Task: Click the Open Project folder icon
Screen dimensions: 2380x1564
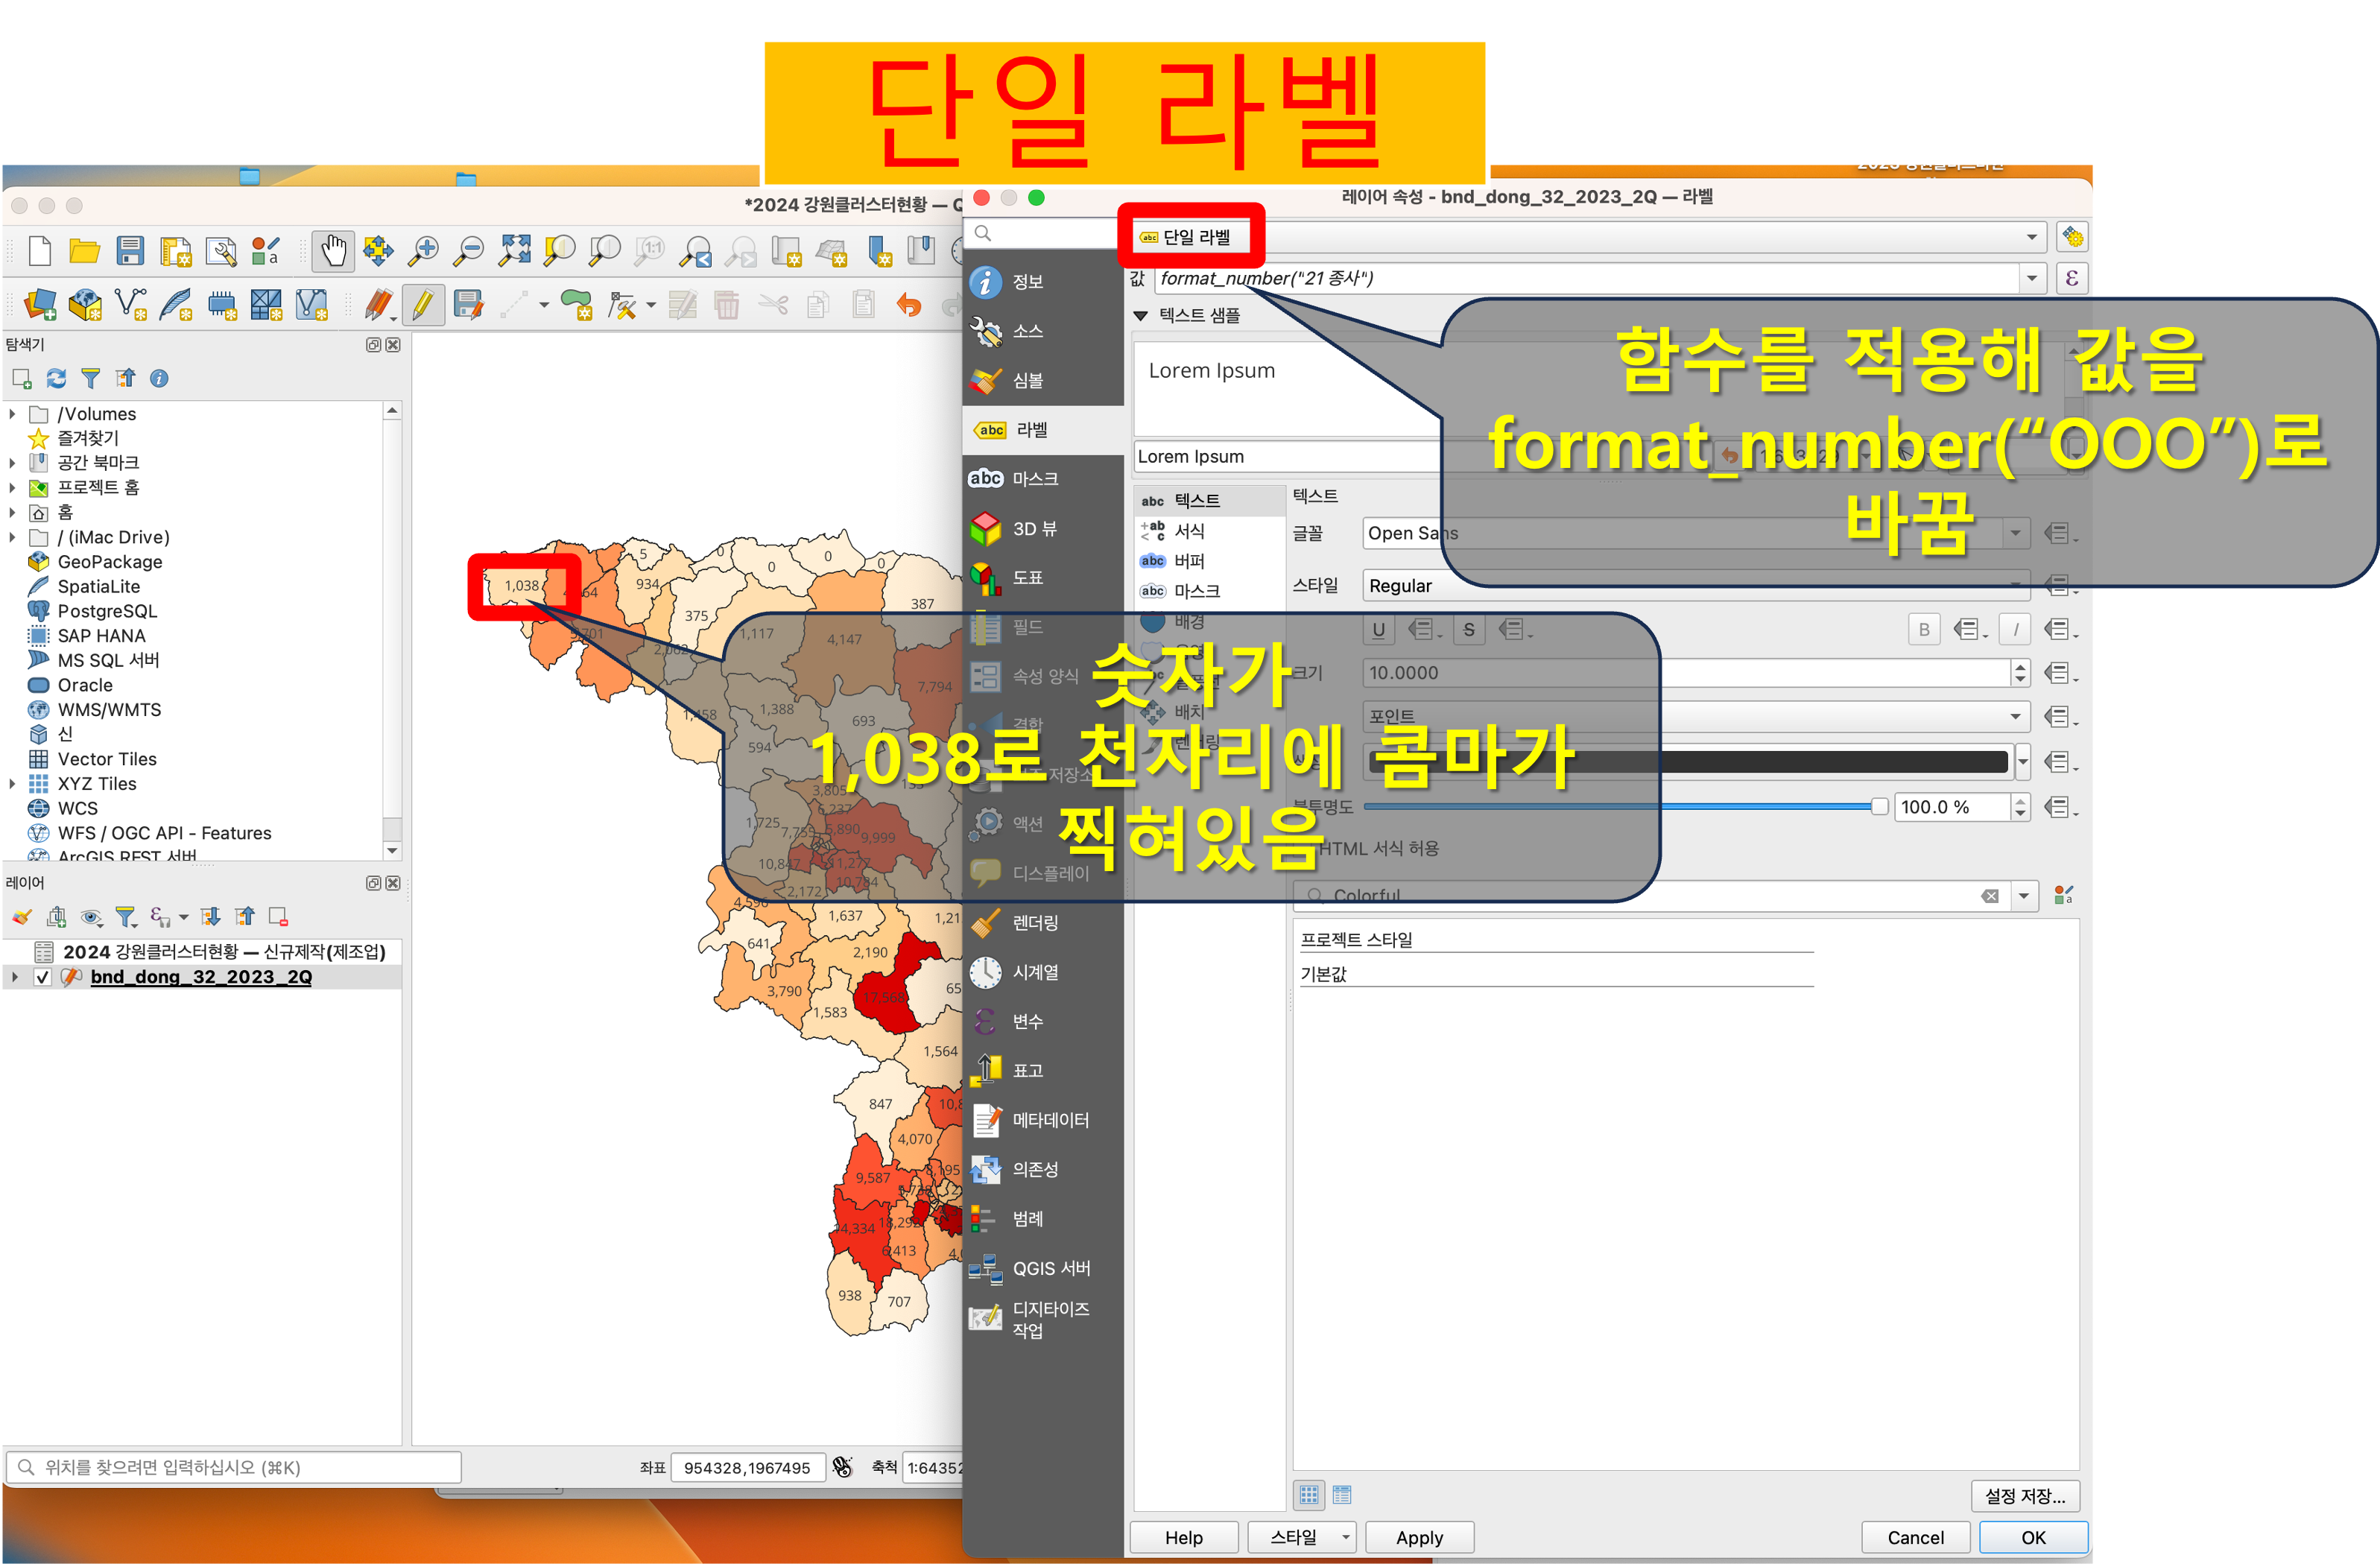Action: pos(84,251)
